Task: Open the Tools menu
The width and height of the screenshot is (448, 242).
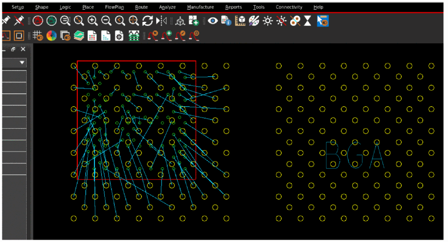Action: (x=259, y=7)
